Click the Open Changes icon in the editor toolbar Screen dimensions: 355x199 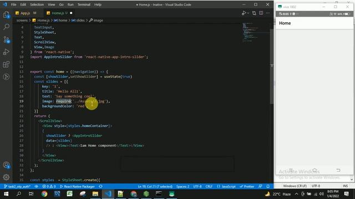[254, 13]
